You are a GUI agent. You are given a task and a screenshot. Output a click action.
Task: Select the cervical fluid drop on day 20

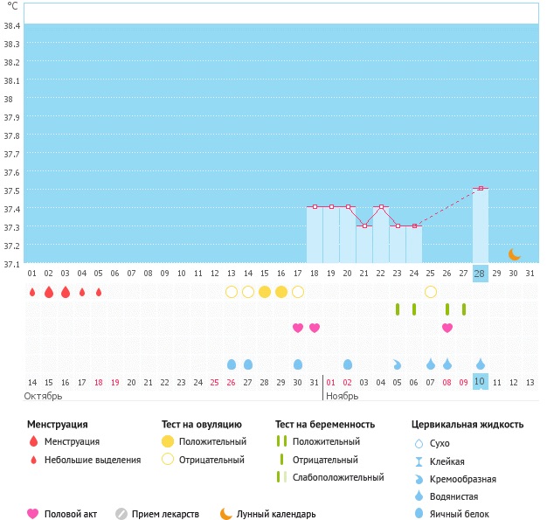point(348,364)
